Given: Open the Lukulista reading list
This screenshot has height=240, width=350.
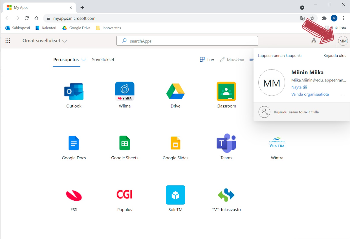Looking at the screenshot, I should pos(336,28).
